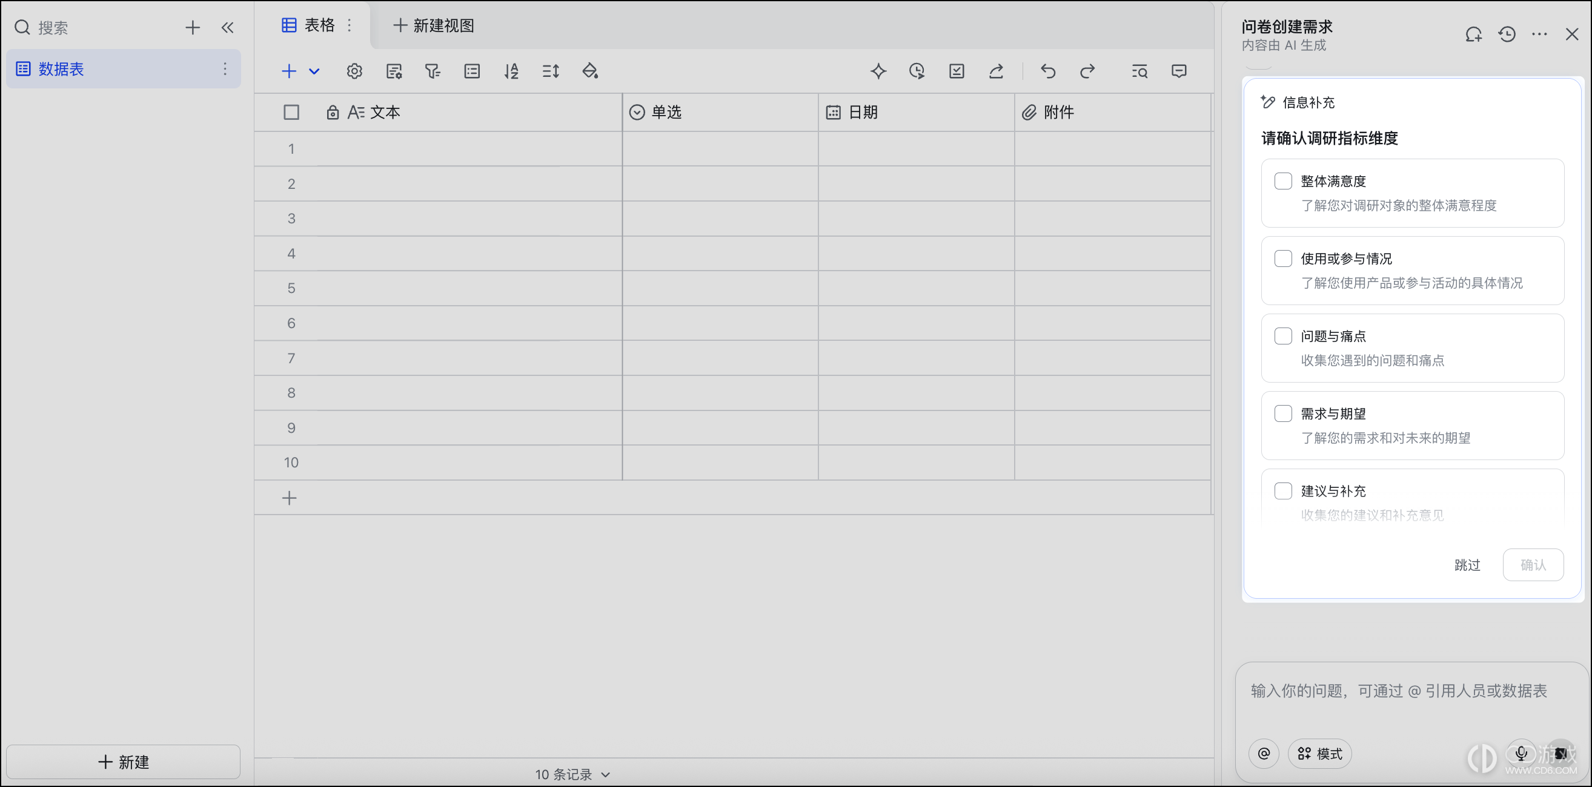
Task: Expand the add record dropdown arrow
Action: (314, 71)
